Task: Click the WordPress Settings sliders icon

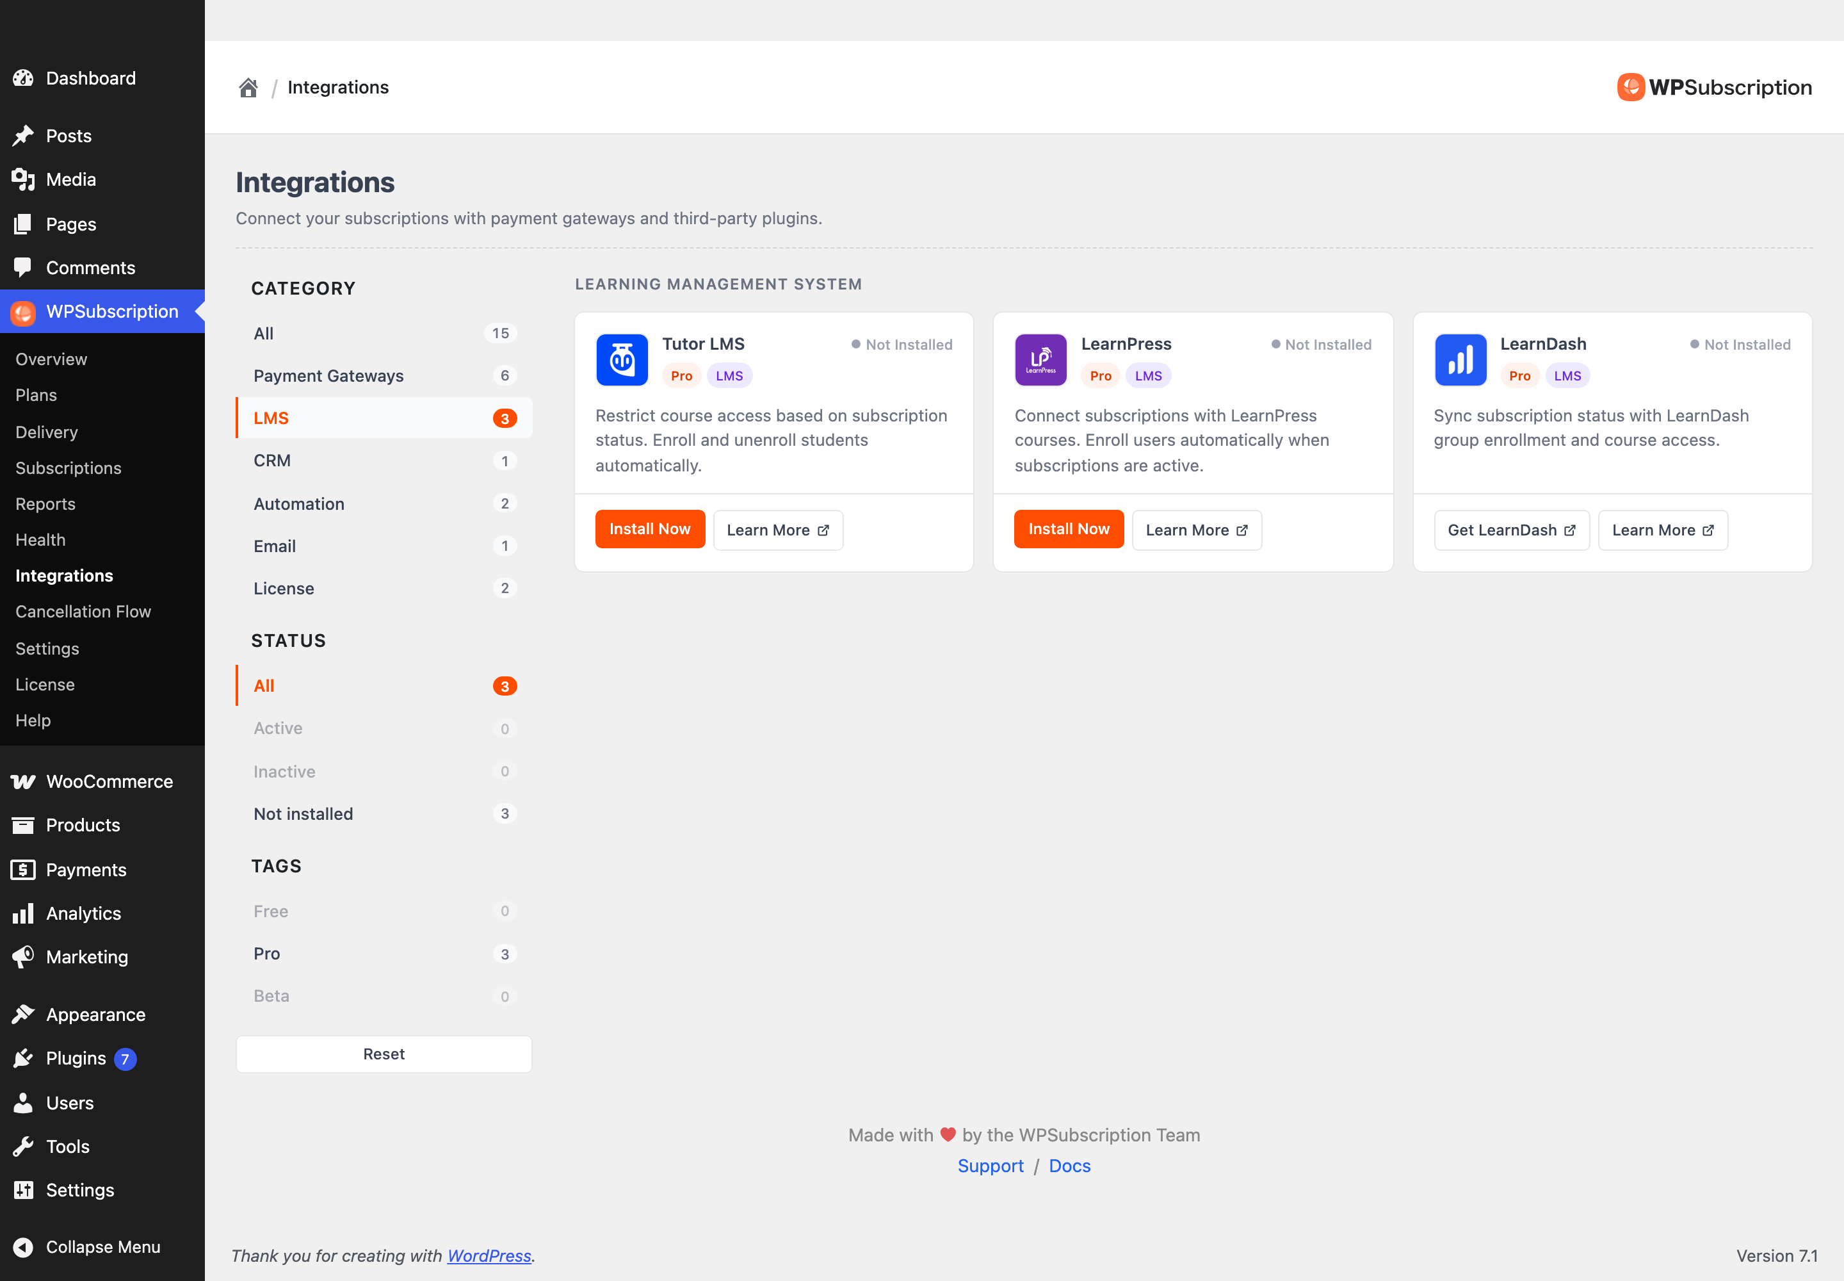Action: (23, 1190)
